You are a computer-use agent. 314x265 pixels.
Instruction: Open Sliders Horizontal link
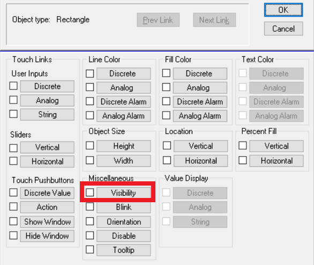click(x=47, y=161)
